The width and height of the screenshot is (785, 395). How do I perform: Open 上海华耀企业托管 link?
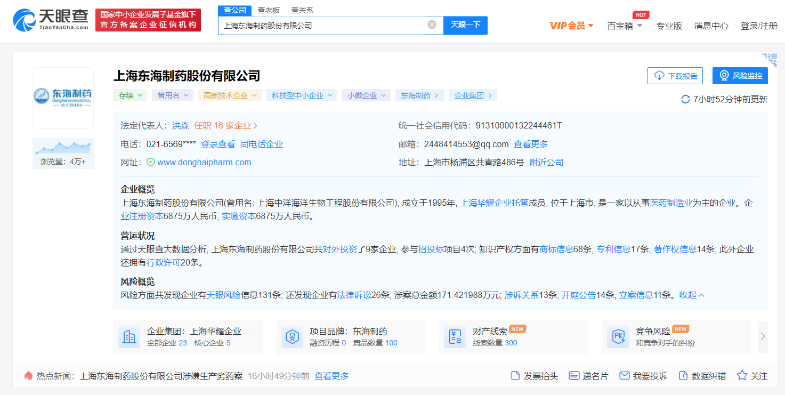(495, 203)
